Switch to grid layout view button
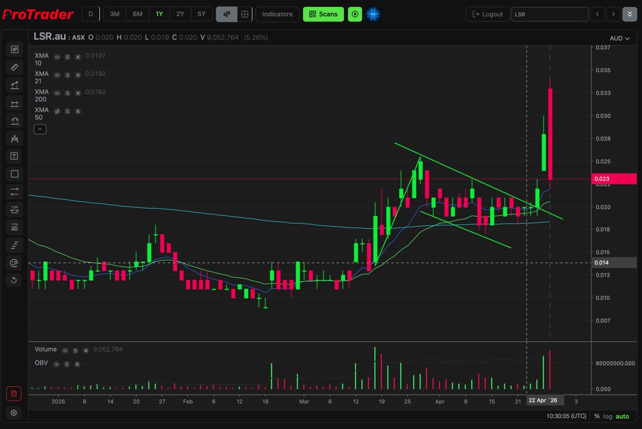Viewport: 642px width, 429px height. click(244, 14)
